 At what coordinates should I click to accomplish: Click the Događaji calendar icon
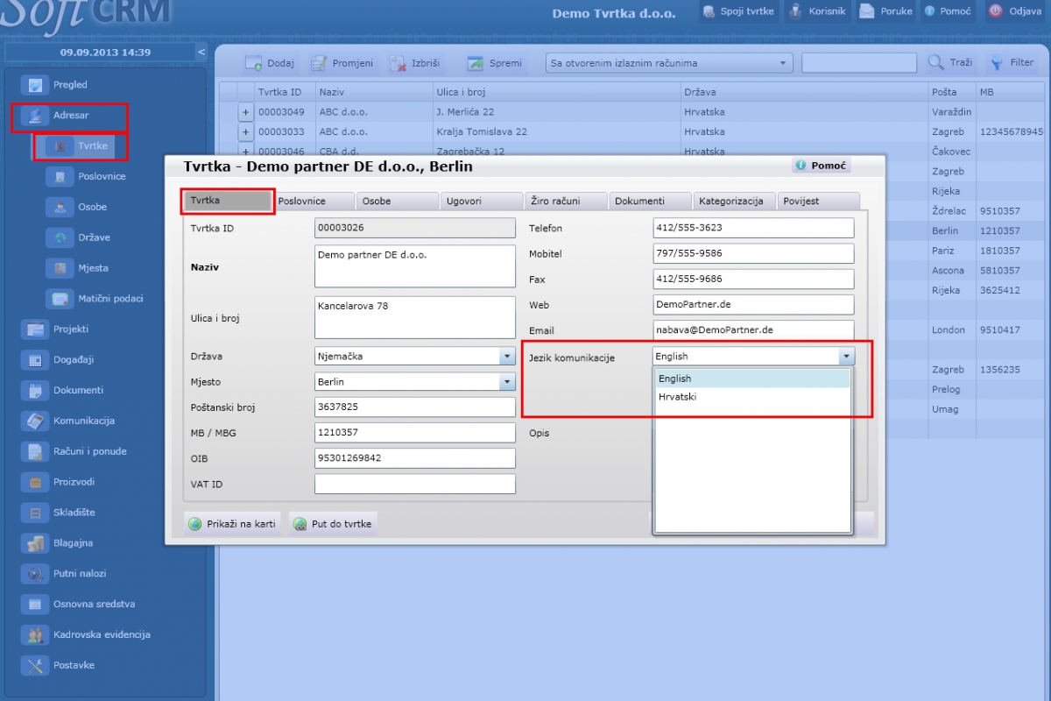tap(36, 360)
